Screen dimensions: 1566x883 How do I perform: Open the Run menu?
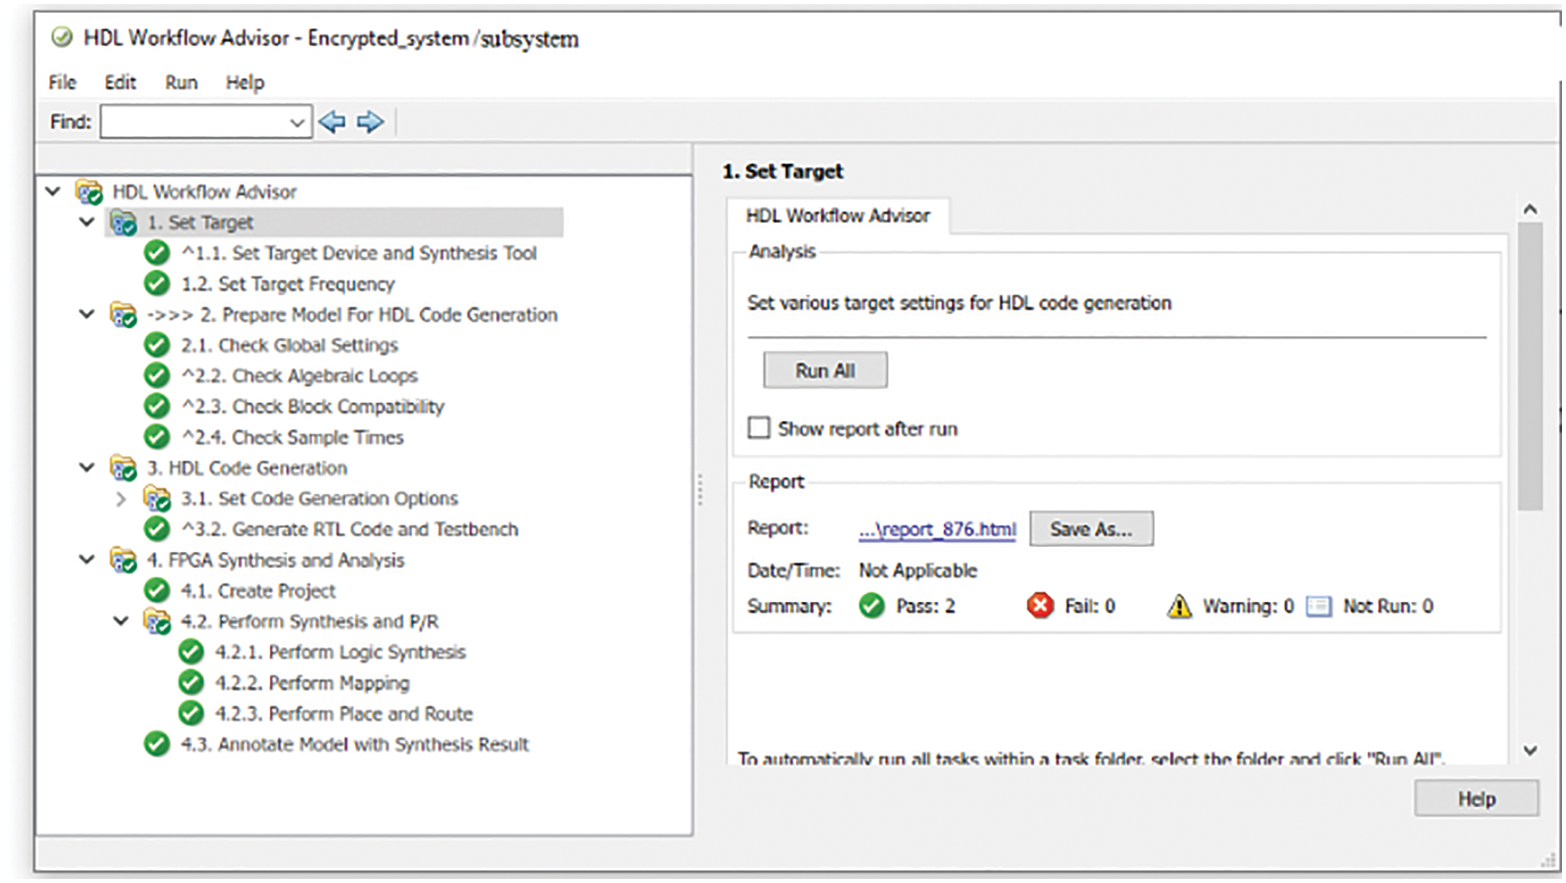[181, 82]
